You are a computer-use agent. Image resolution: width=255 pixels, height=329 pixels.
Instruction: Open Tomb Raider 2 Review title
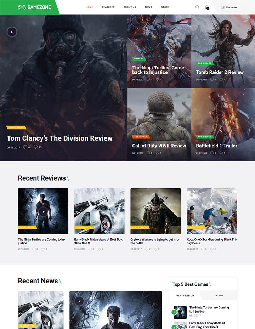pos(220,72)
